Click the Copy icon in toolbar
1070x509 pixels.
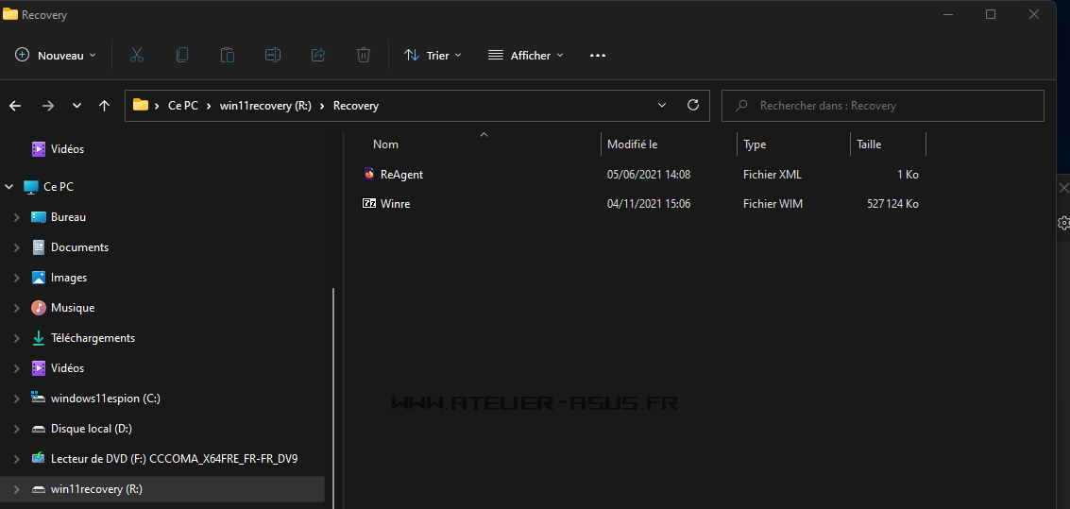182,56
